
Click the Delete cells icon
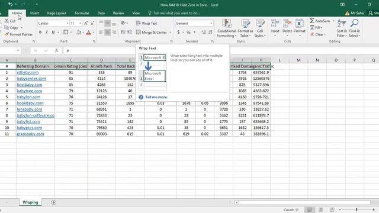click(287, 24)
